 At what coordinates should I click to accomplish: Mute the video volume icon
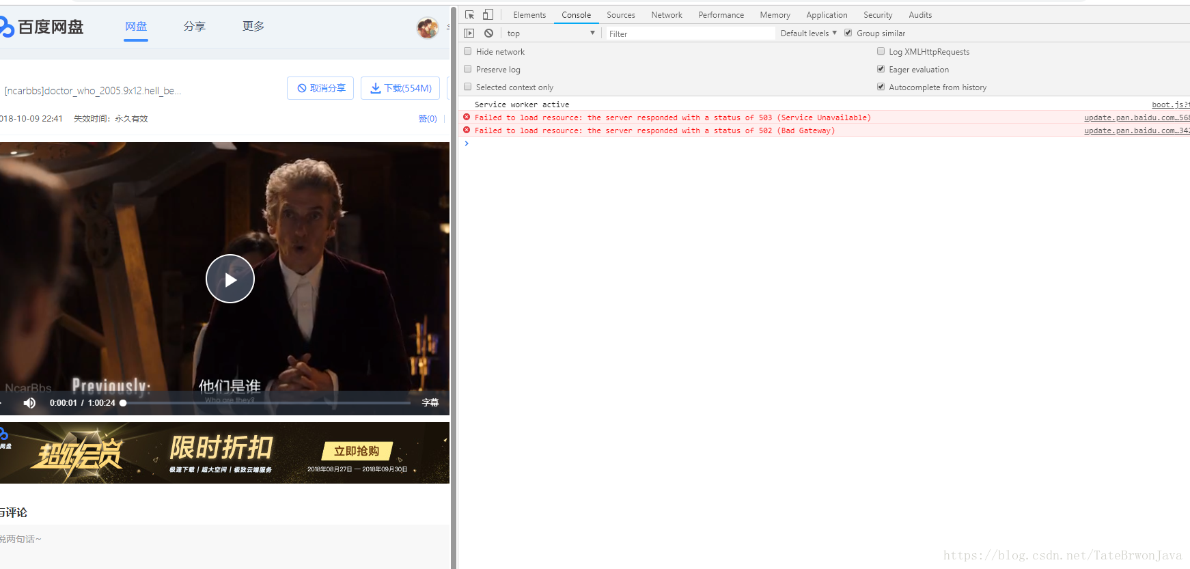tap(29, 403)
